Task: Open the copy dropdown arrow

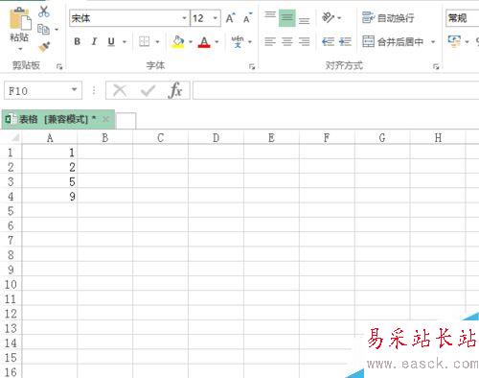Action: (57, 30)
